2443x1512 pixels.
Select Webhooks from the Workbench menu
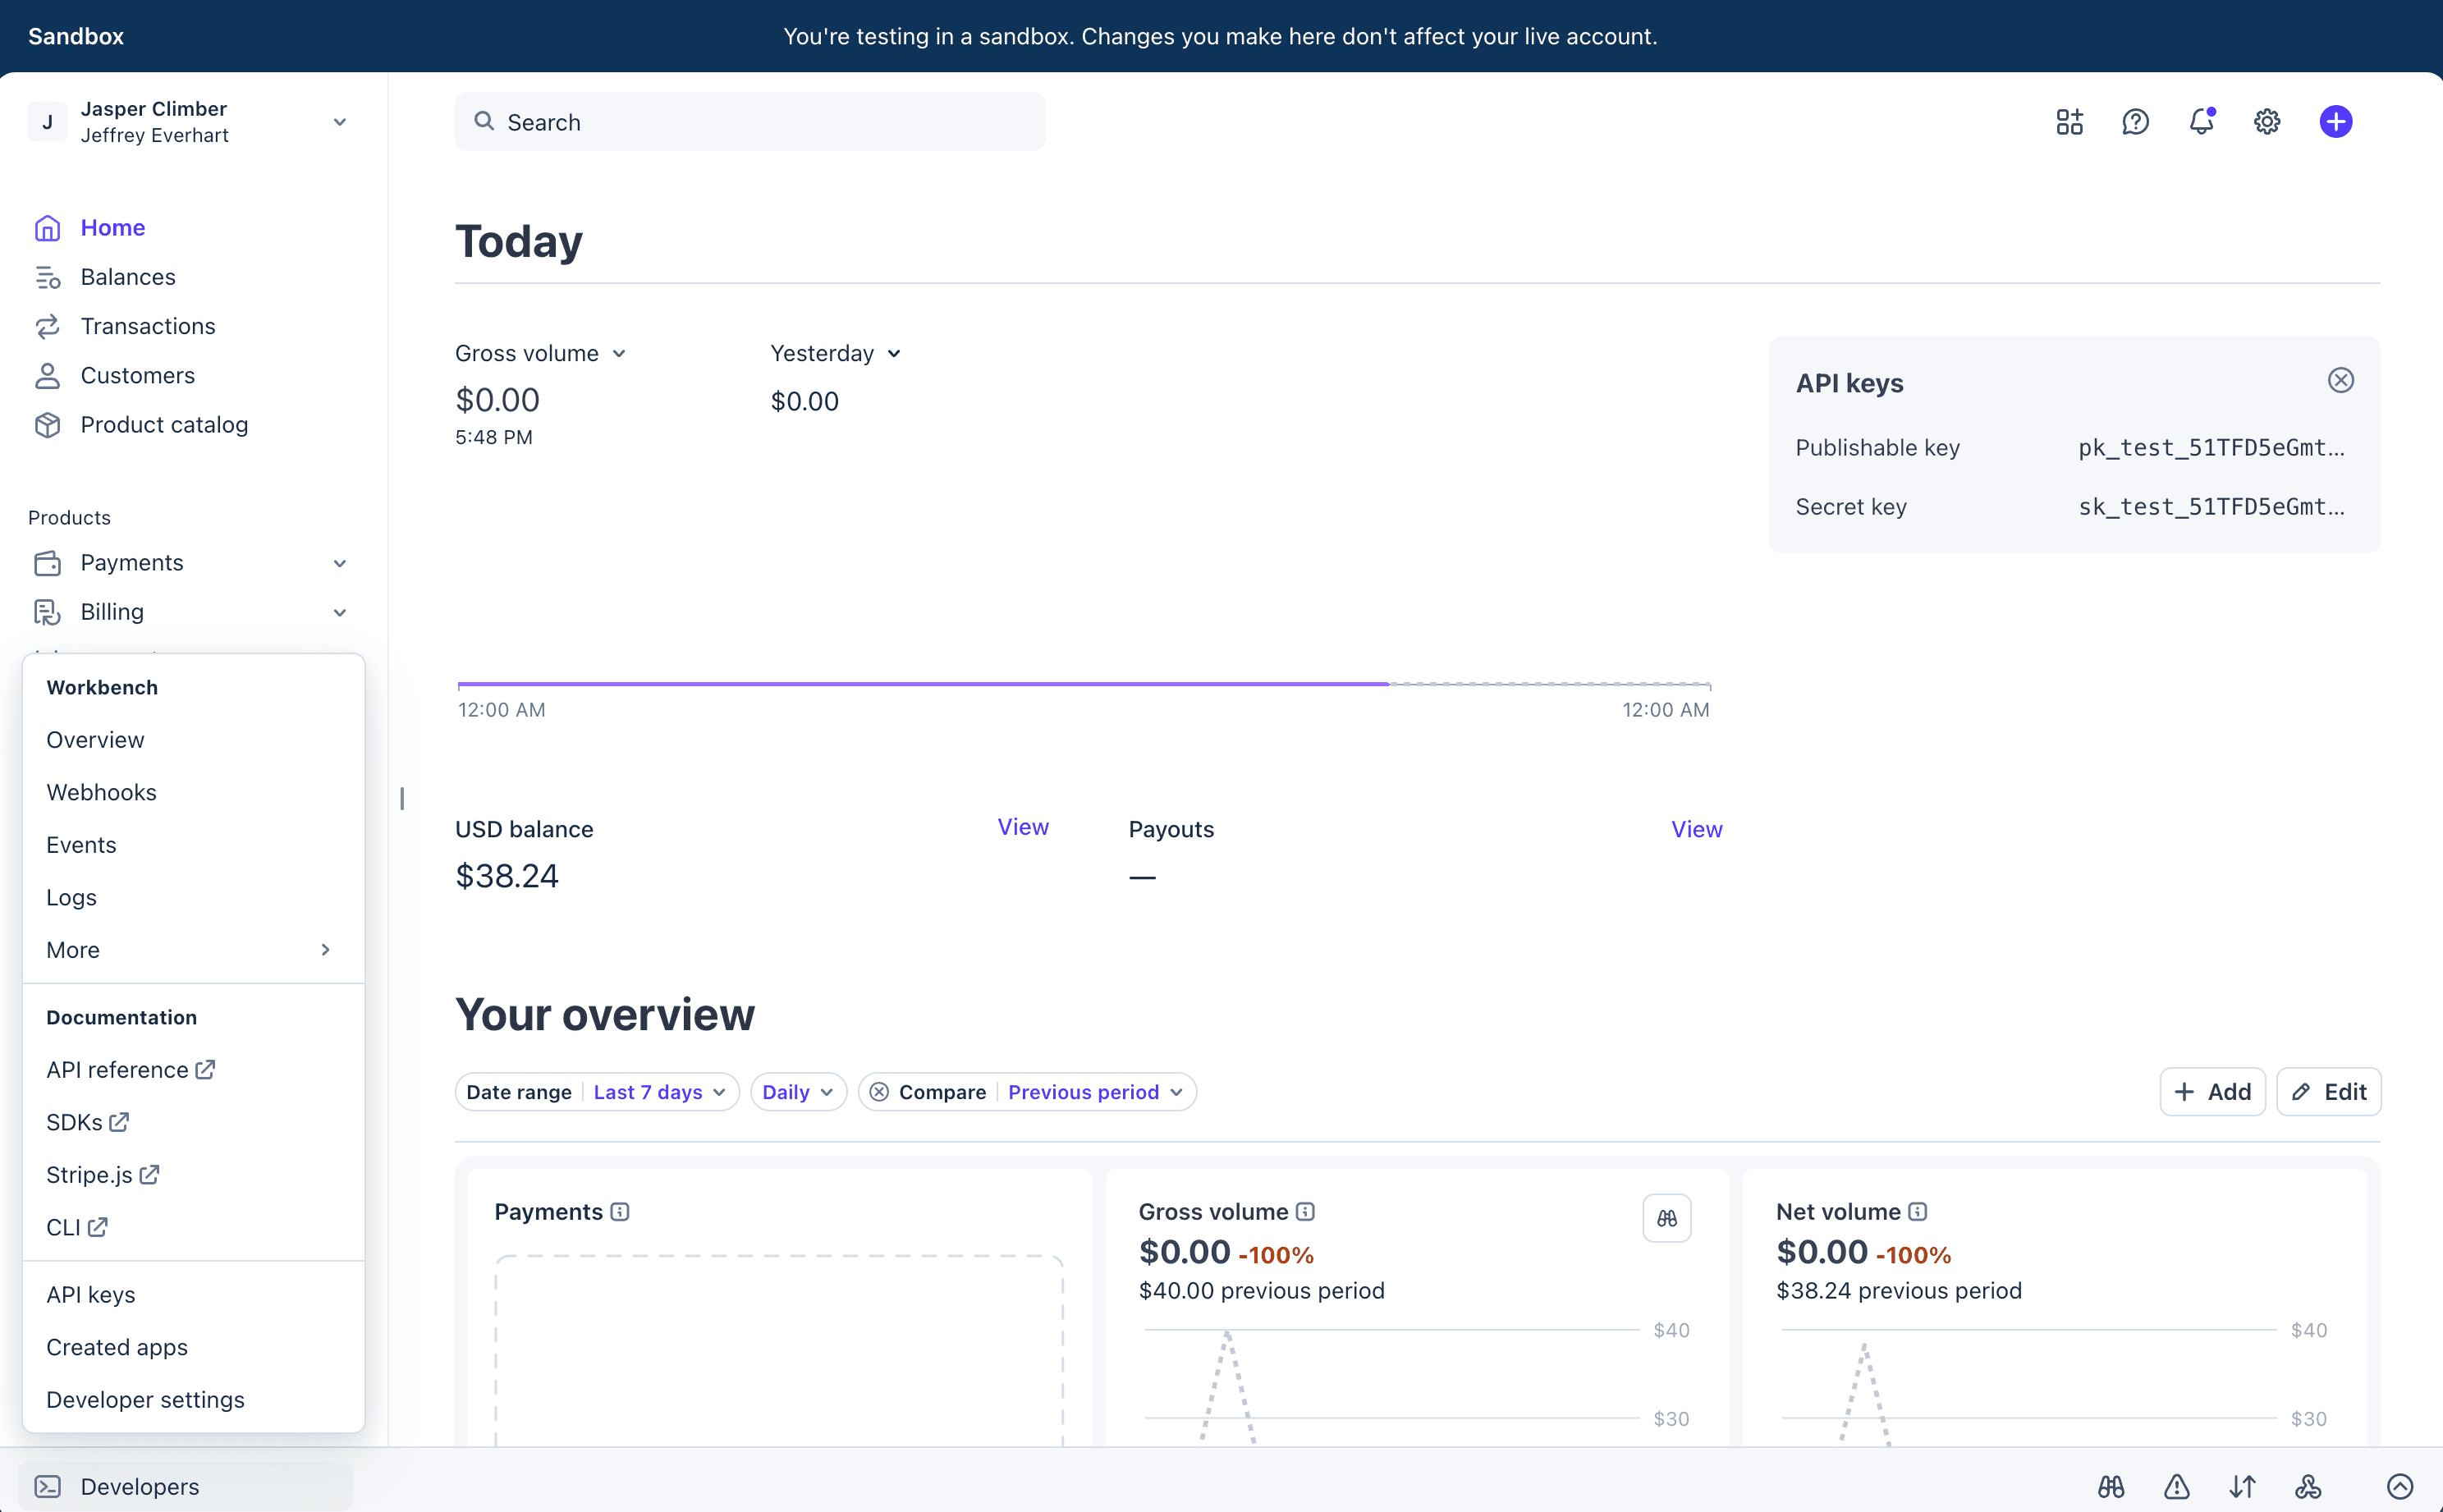pos(101,791)
